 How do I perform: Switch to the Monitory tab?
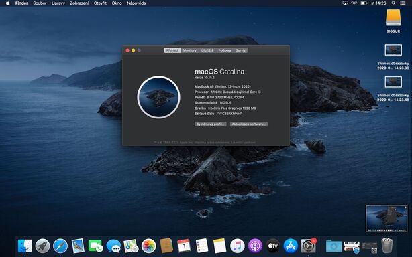190,50
